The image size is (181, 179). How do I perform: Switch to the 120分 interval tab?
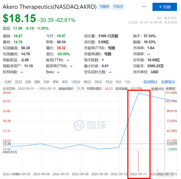click(x=76, y=82)
